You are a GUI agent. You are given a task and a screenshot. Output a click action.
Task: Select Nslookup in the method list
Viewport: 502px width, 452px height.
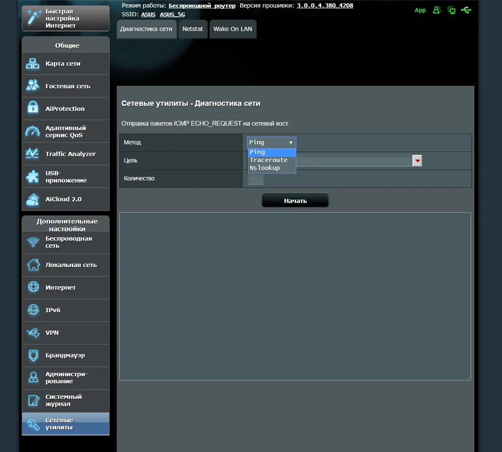[271, 168]
